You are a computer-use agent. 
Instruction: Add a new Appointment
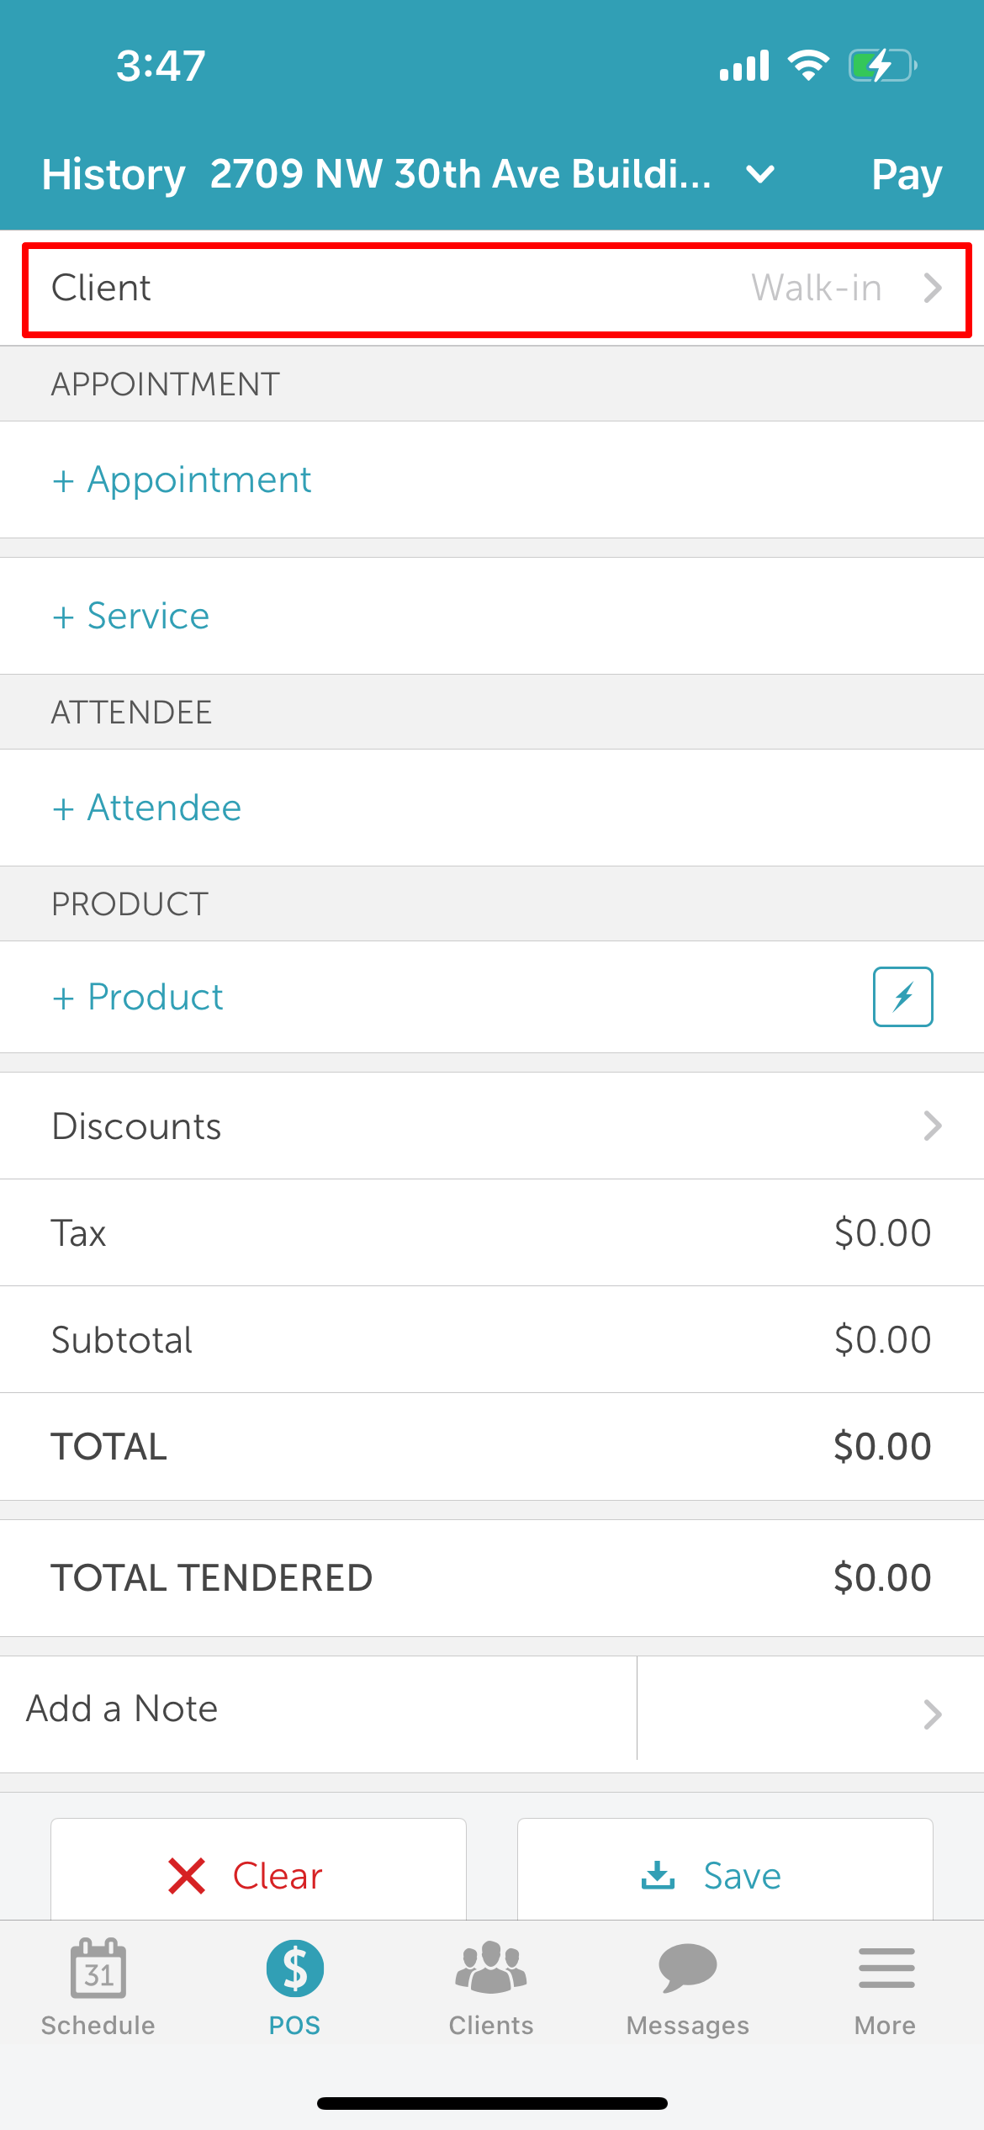click(x=182, y=480)
